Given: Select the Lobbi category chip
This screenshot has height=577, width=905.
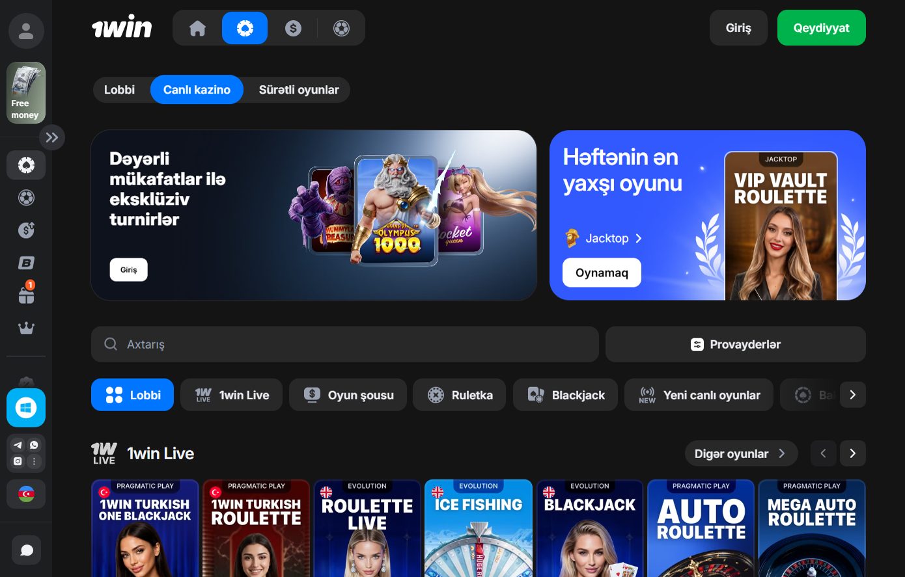Looking at the screenshot, I should tap(132, 395).
